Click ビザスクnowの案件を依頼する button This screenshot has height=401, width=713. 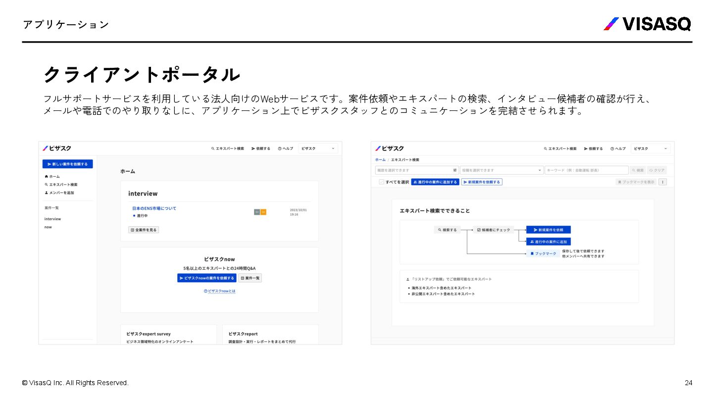click(x=206, y=278)
